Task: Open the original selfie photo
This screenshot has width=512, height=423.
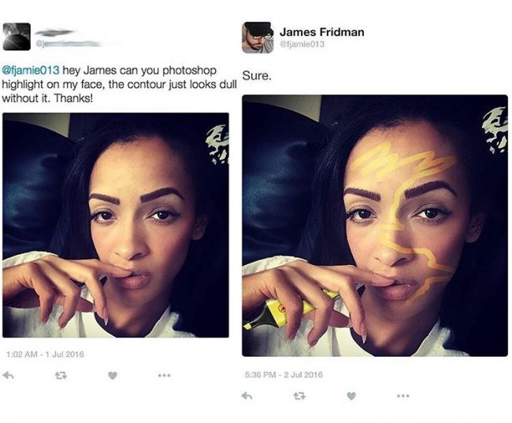Action: pyautogui.click(x=116, y=225)
